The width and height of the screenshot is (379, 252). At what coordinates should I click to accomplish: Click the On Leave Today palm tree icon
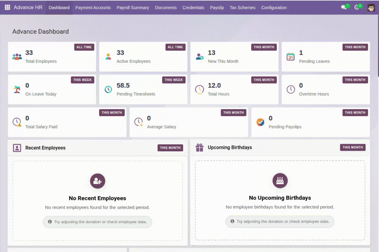(x=17, y=89)
